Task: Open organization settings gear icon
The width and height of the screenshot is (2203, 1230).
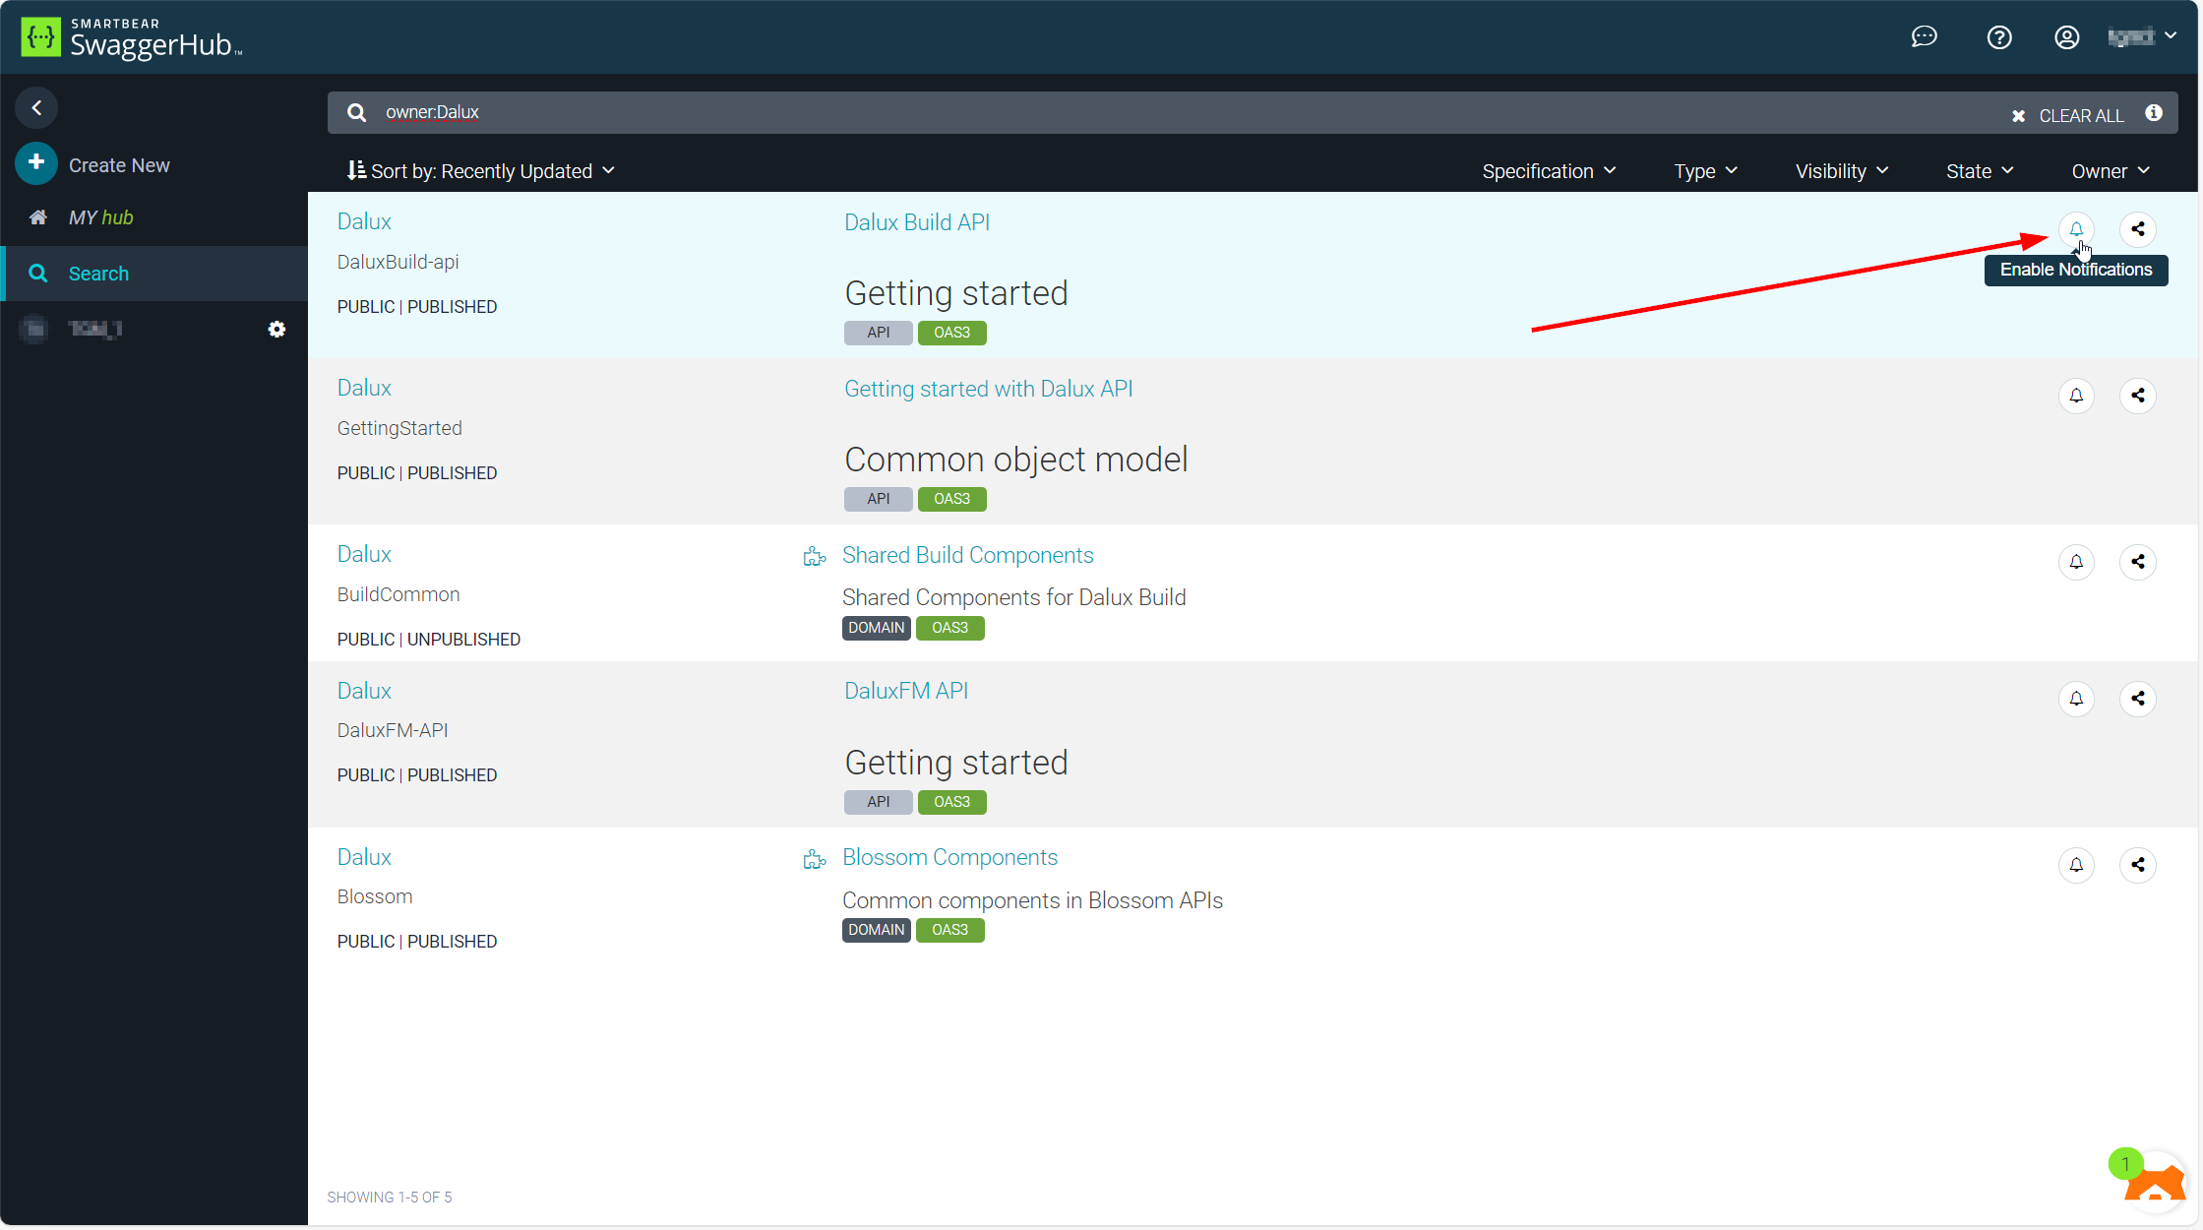Action: pos(276,329)
